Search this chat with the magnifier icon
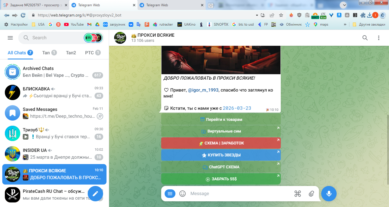This screenshot has height=207, width=389. pyautogui.click(x=365, y=38)
